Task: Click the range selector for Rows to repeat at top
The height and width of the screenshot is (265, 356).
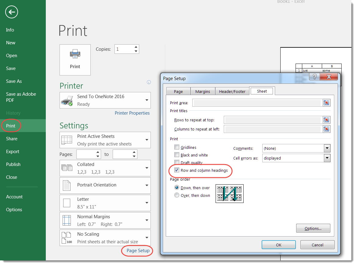Action: pos(326,120)
